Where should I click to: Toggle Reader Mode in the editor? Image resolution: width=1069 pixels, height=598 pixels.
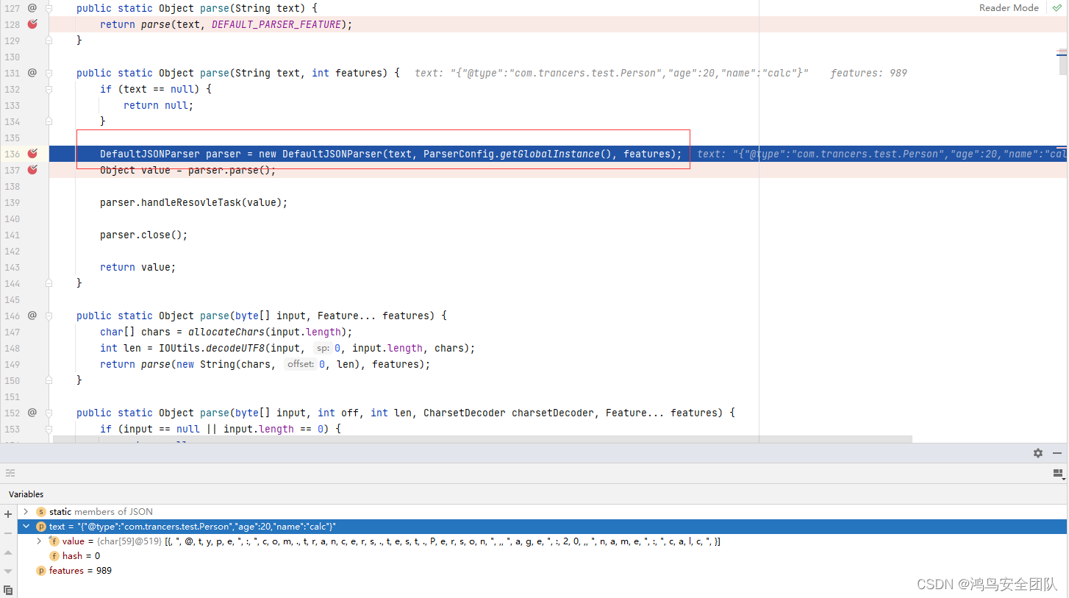point(1009,7)
